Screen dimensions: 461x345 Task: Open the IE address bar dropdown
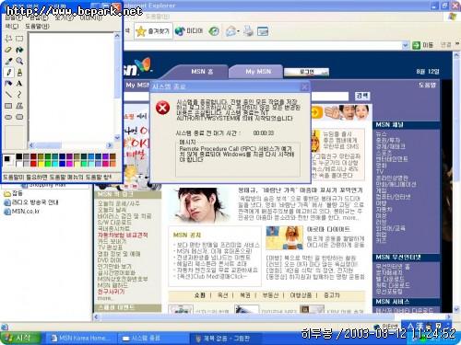point(406,45)
